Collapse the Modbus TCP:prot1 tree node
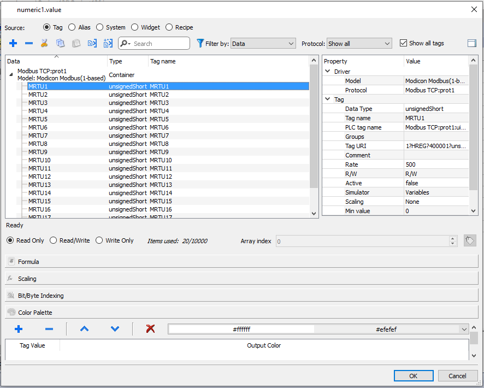Screen dimensions: 484x388 coord(11,75)
